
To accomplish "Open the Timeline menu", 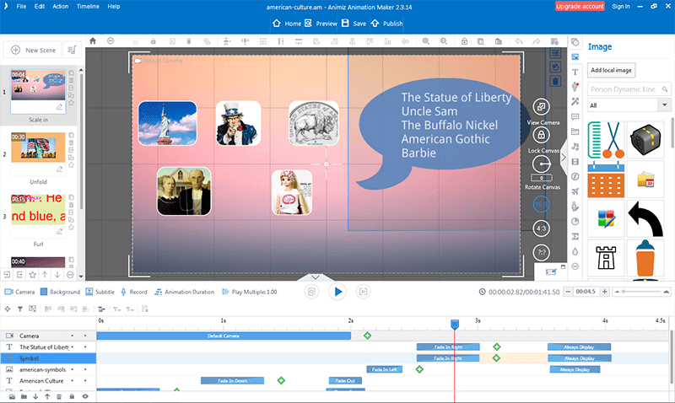I will [88, 7].
